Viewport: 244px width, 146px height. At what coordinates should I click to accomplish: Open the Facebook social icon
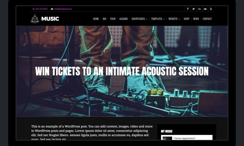point(188,9)
